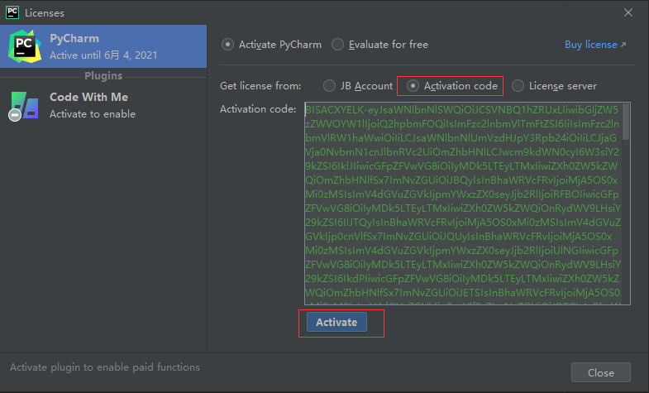This screenshot has height=393, width=649.
Task: Click 'Activate plugin to enable paid functions' text
Action: tap(105, 367)
